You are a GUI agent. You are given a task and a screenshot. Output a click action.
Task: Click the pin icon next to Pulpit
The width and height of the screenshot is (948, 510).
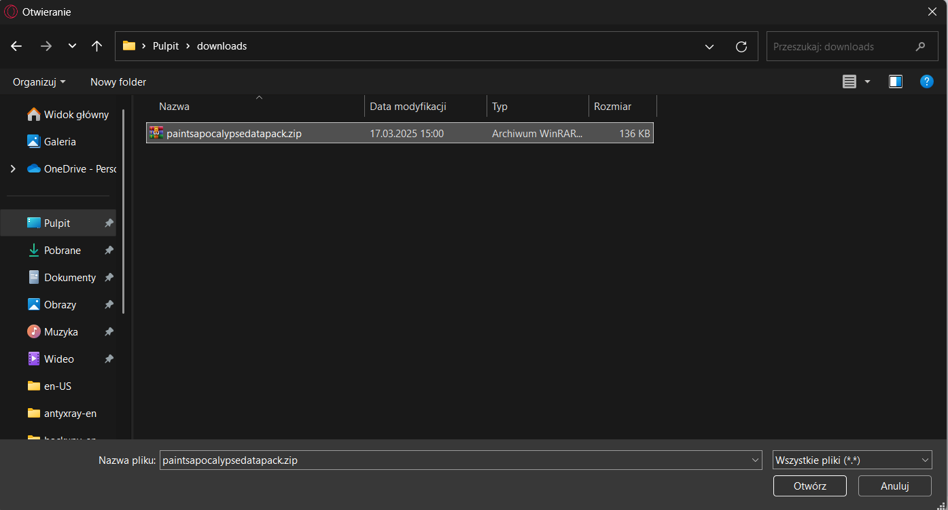(x=109, y=223)
